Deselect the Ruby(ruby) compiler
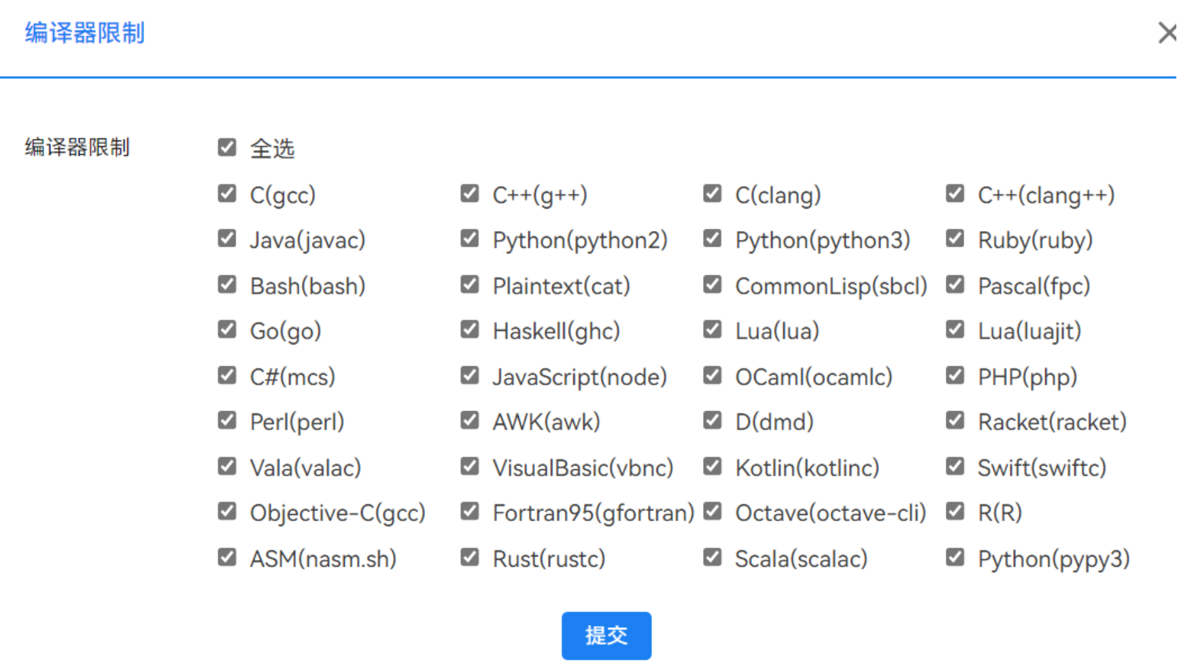The width and height of the screenshot is (1177, 672). (x=955, y=239)
